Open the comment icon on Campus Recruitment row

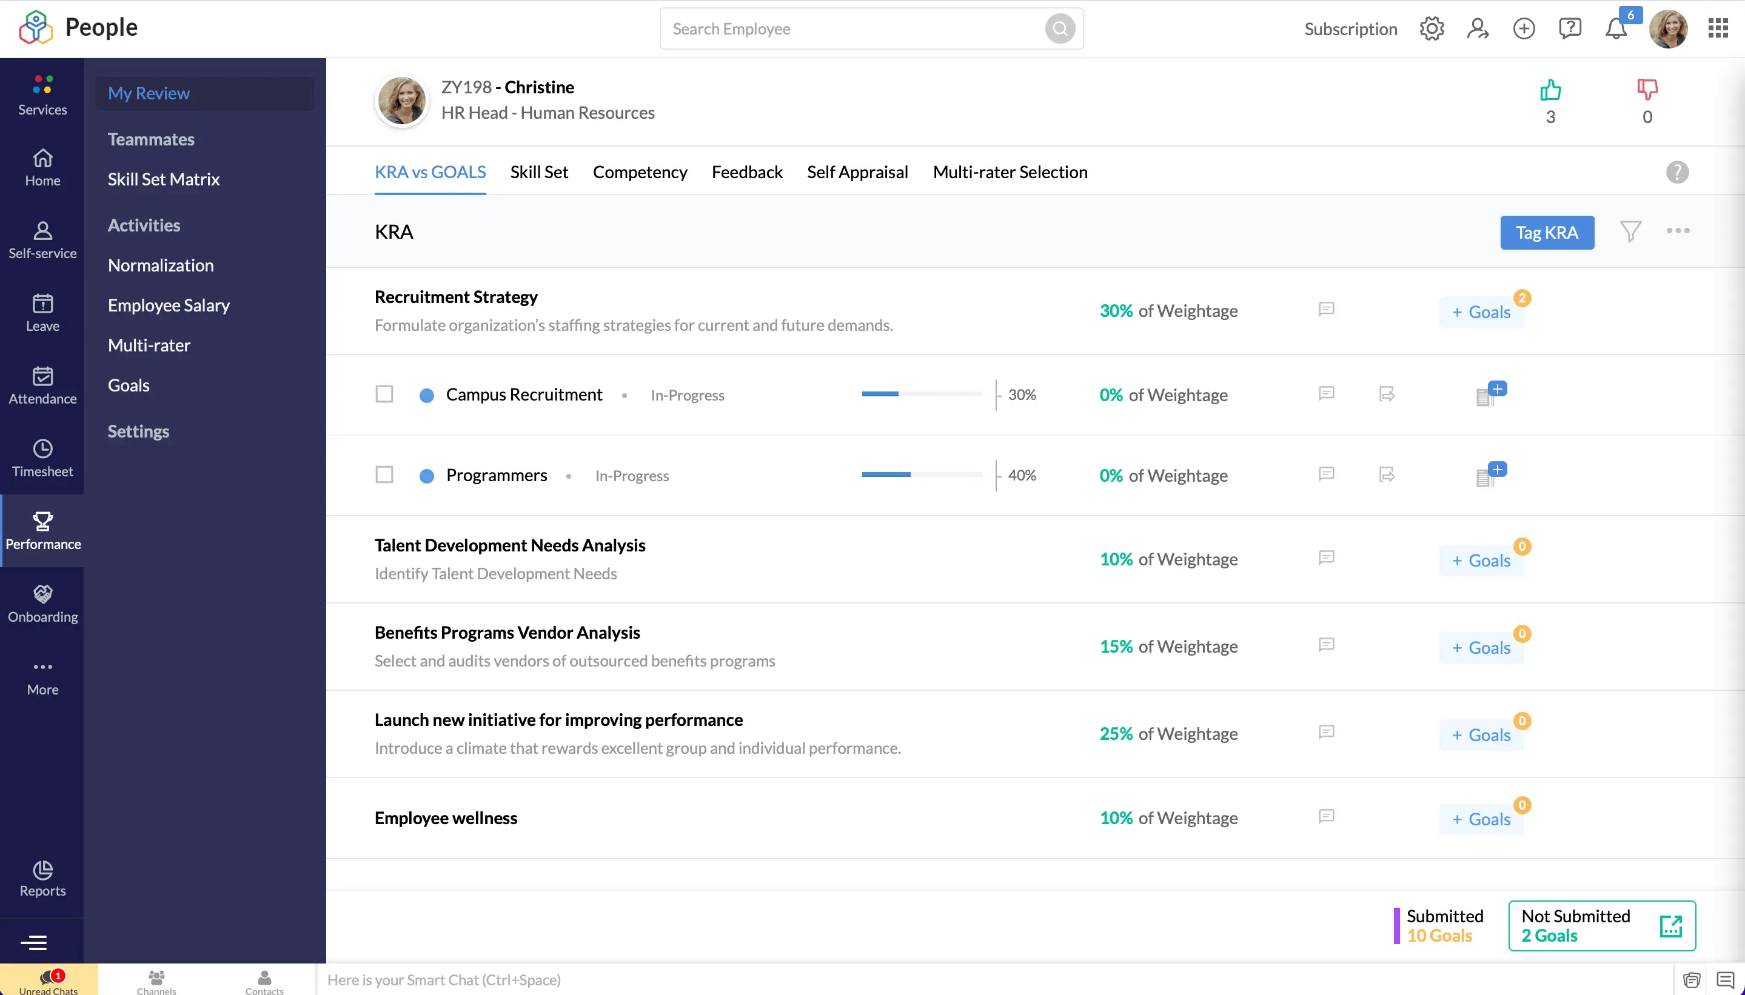coord(1325,394)
